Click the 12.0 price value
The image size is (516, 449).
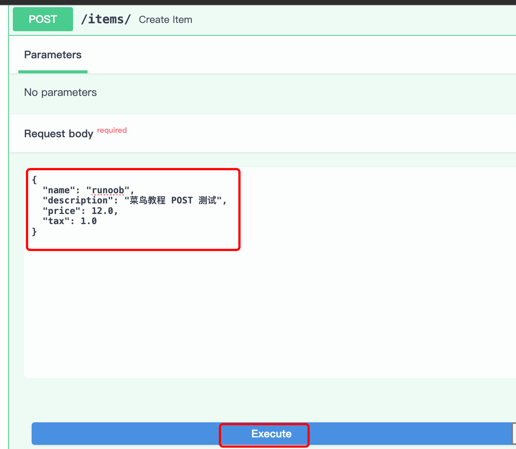[x=102, y=211]
